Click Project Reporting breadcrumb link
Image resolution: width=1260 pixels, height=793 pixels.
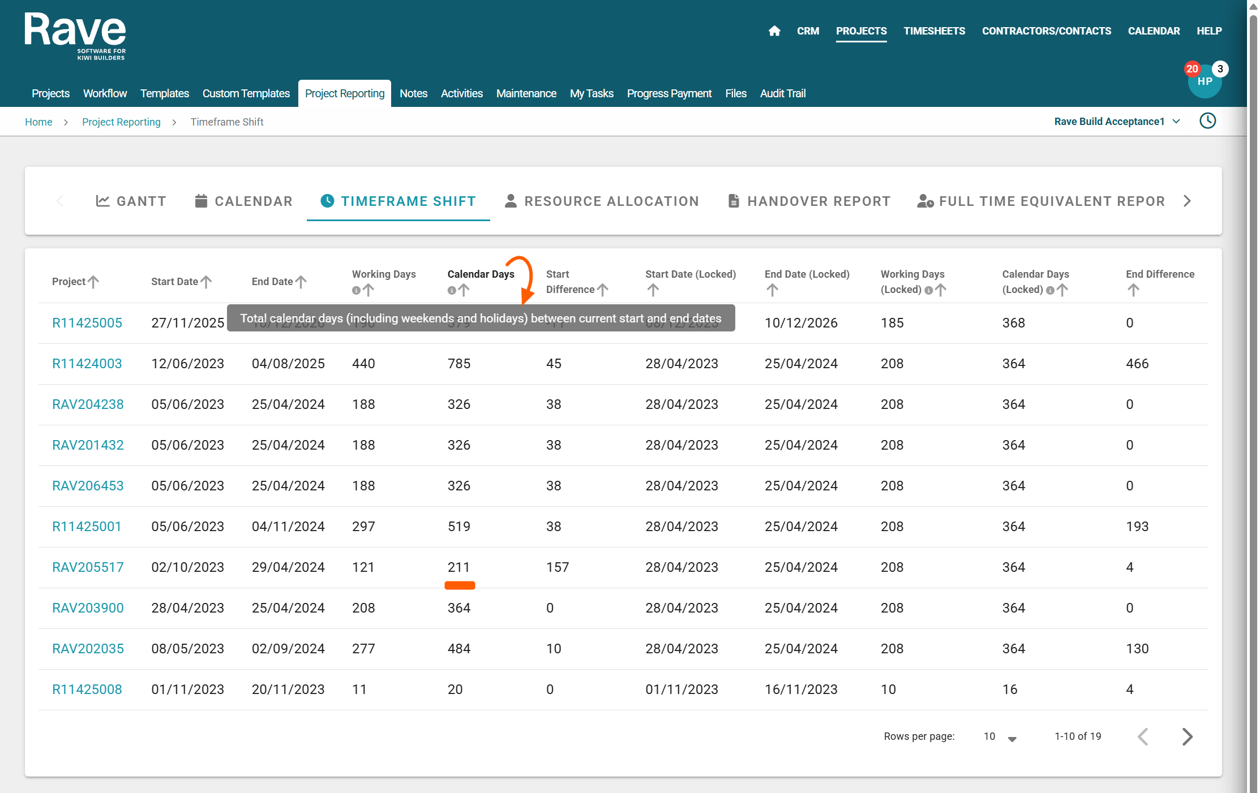pyautogui.click(x=121, y=122)
